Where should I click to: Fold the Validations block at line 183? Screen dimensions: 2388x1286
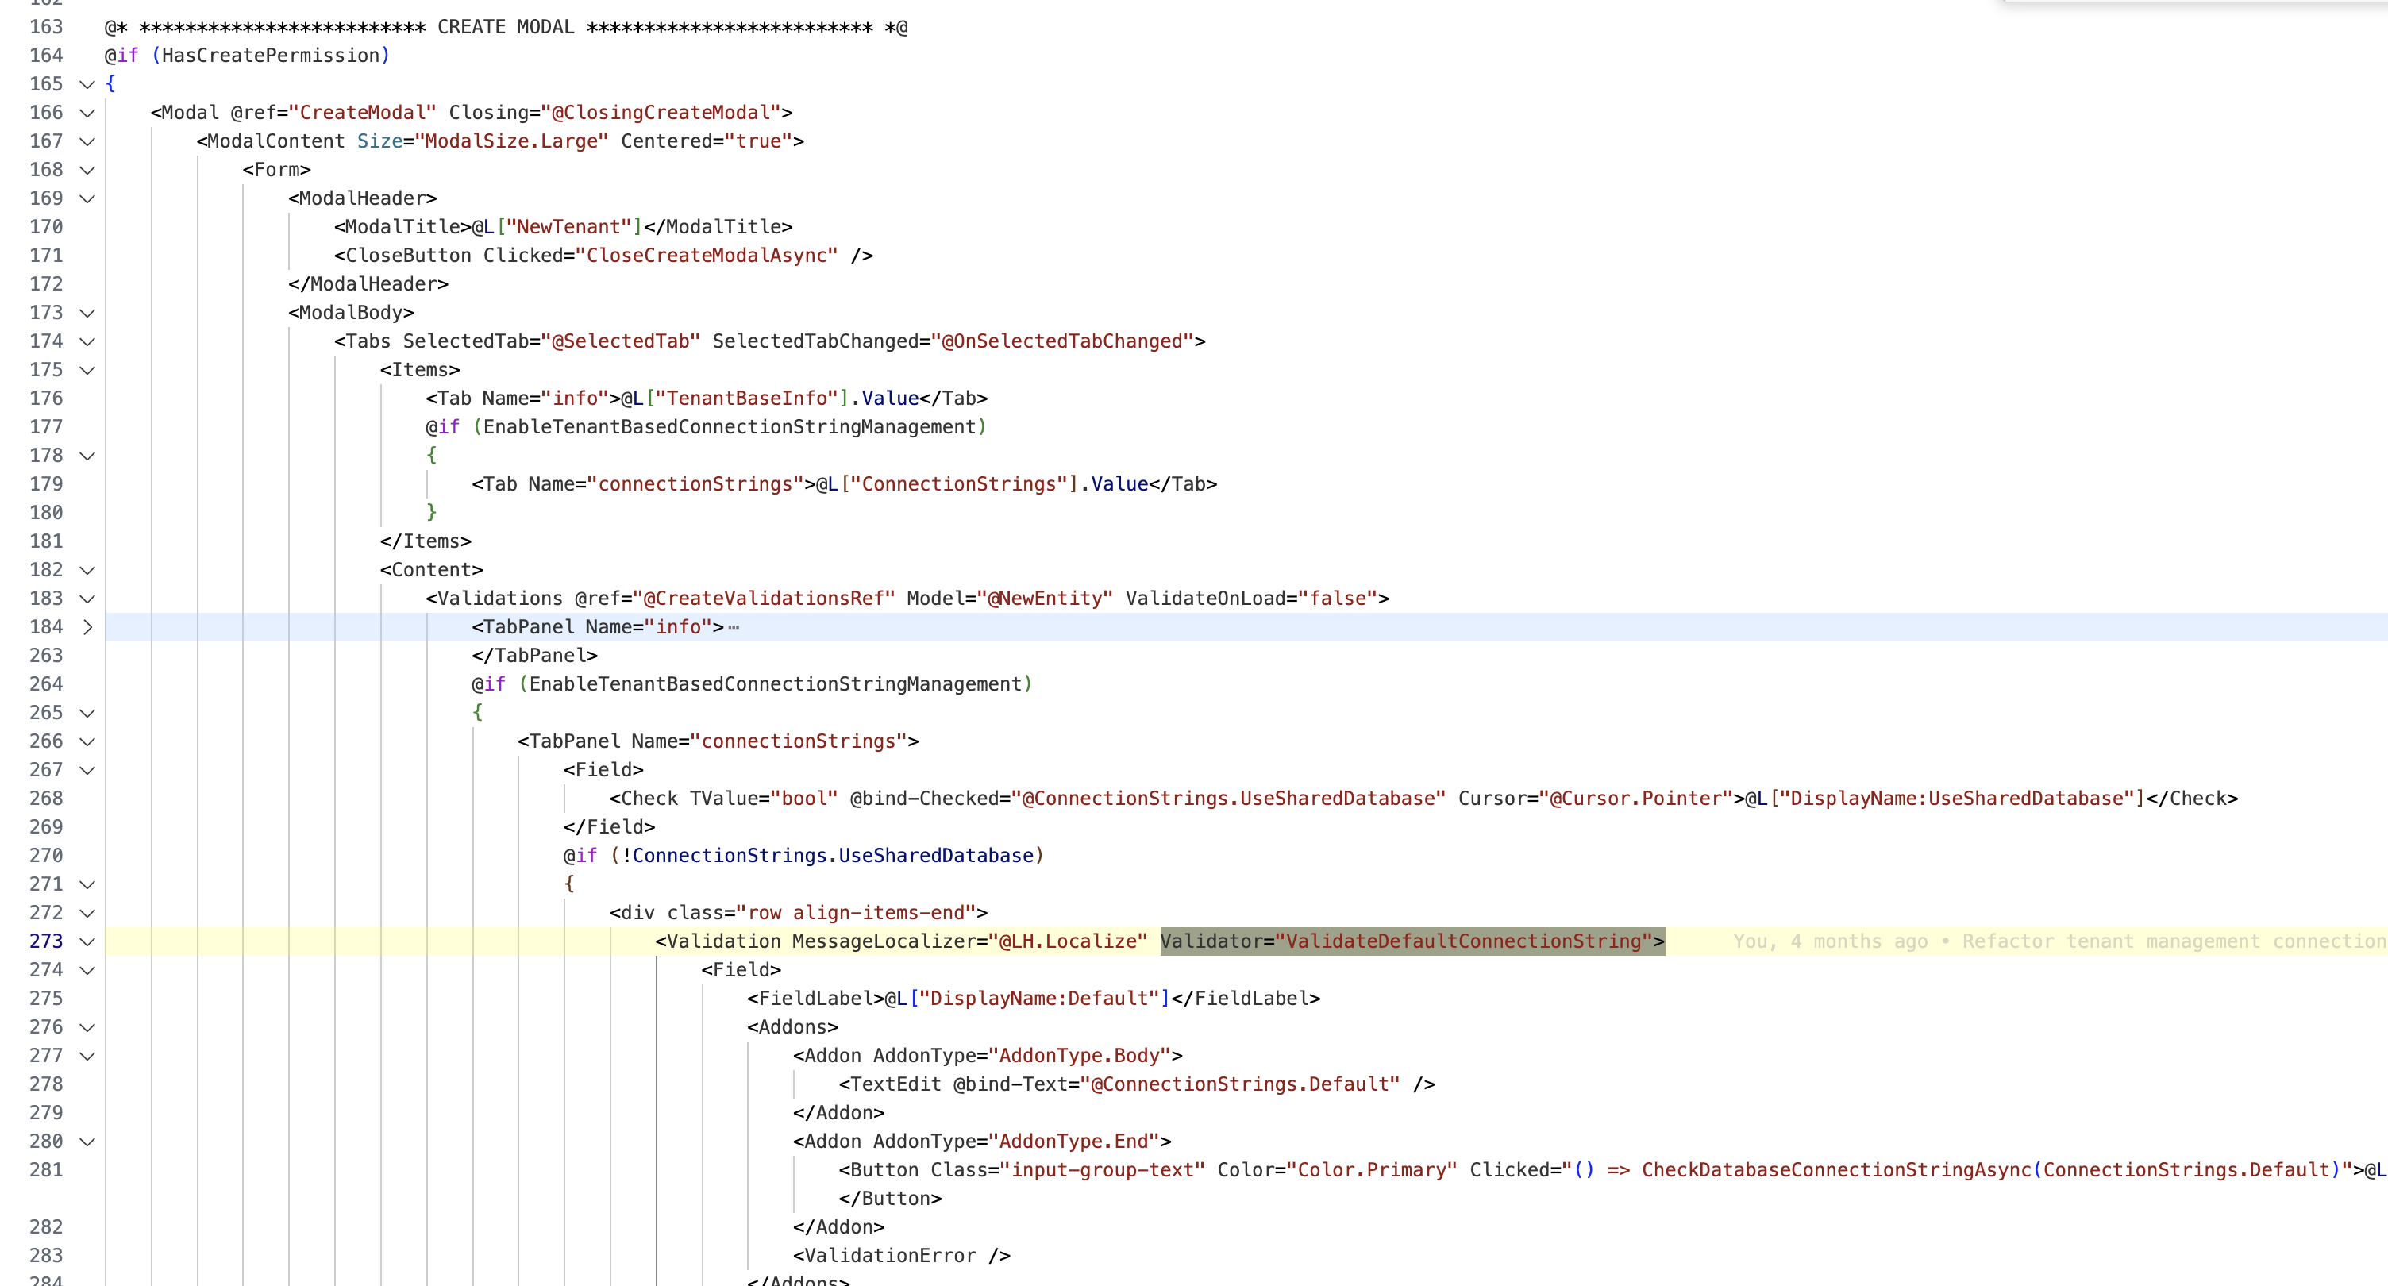(x=87, y=599)
